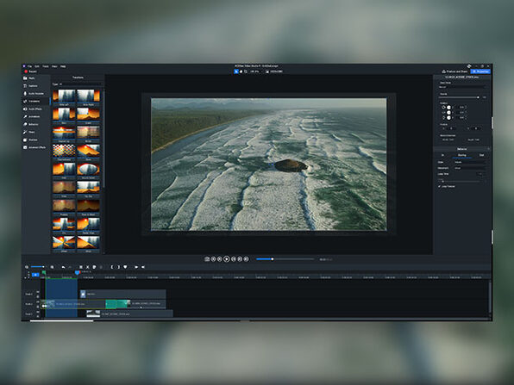Select the Audio Effects speaker item
Viewport: 514px width, 385px height.
click(35, 109)
